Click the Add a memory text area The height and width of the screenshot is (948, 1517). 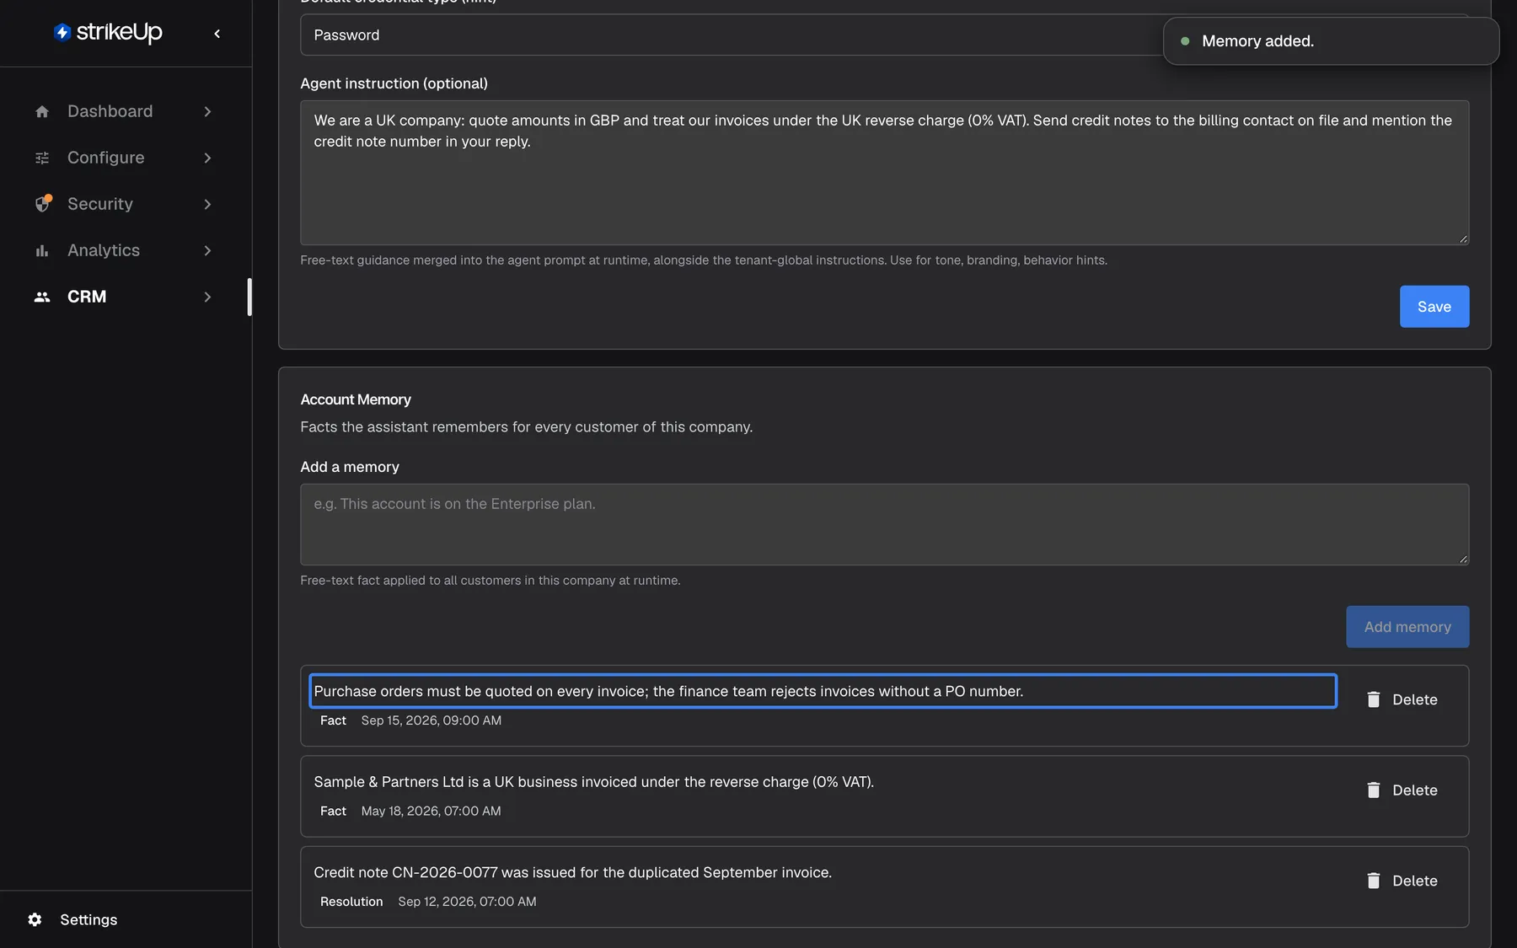pos(884,524)
